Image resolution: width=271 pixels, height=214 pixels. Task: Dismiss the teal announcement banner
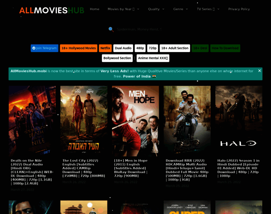(x=260, y=71)
